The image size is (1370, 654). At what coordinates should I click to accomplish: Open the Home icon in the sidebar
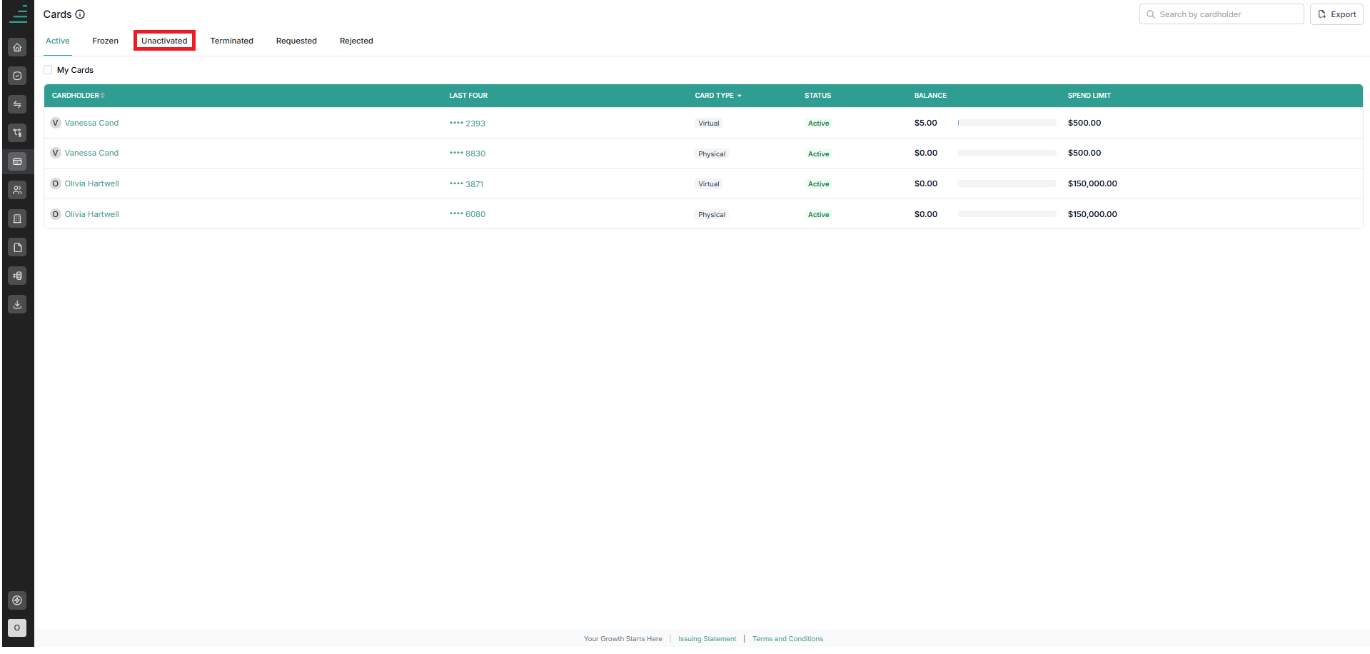(17, 47)
